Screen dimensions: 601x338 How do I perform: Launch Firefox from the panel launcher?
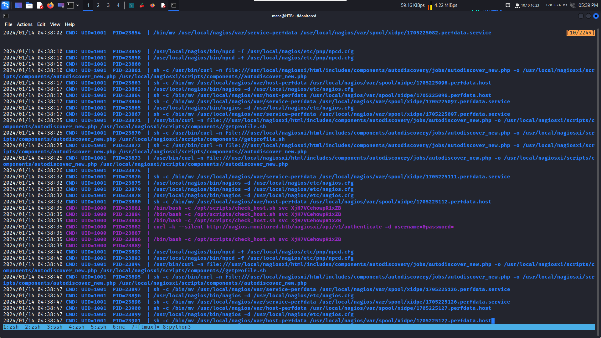50,5
